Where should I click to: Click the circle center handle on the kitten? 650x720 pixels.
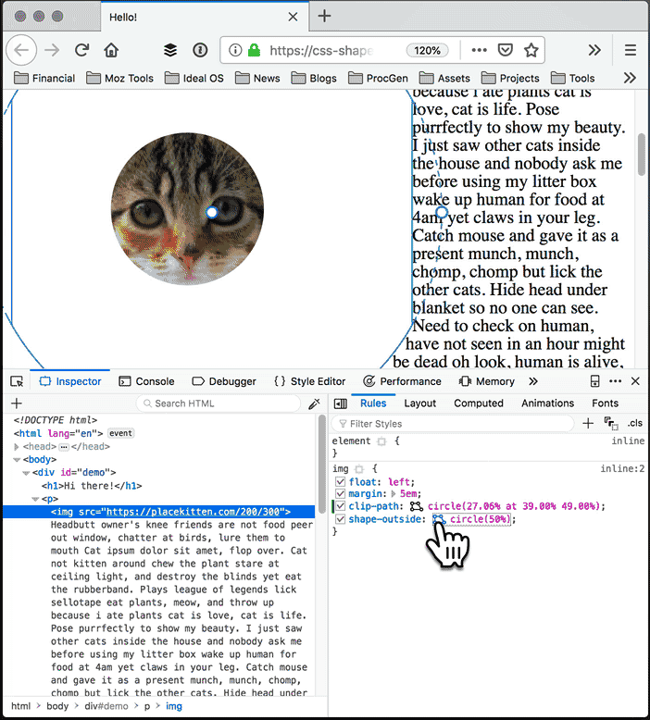tap(211, 212)
